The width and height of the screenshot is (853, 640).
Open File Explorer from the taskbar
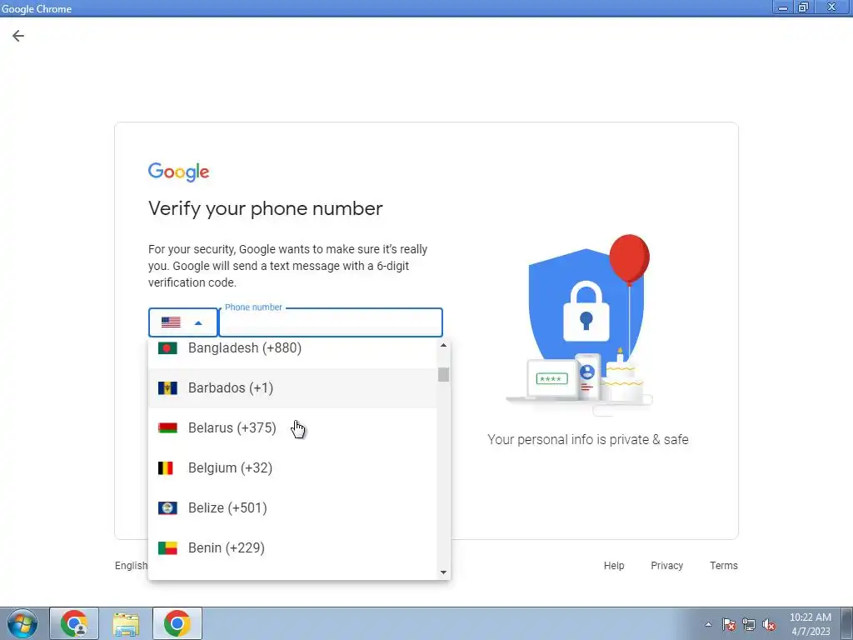[126, 623]
